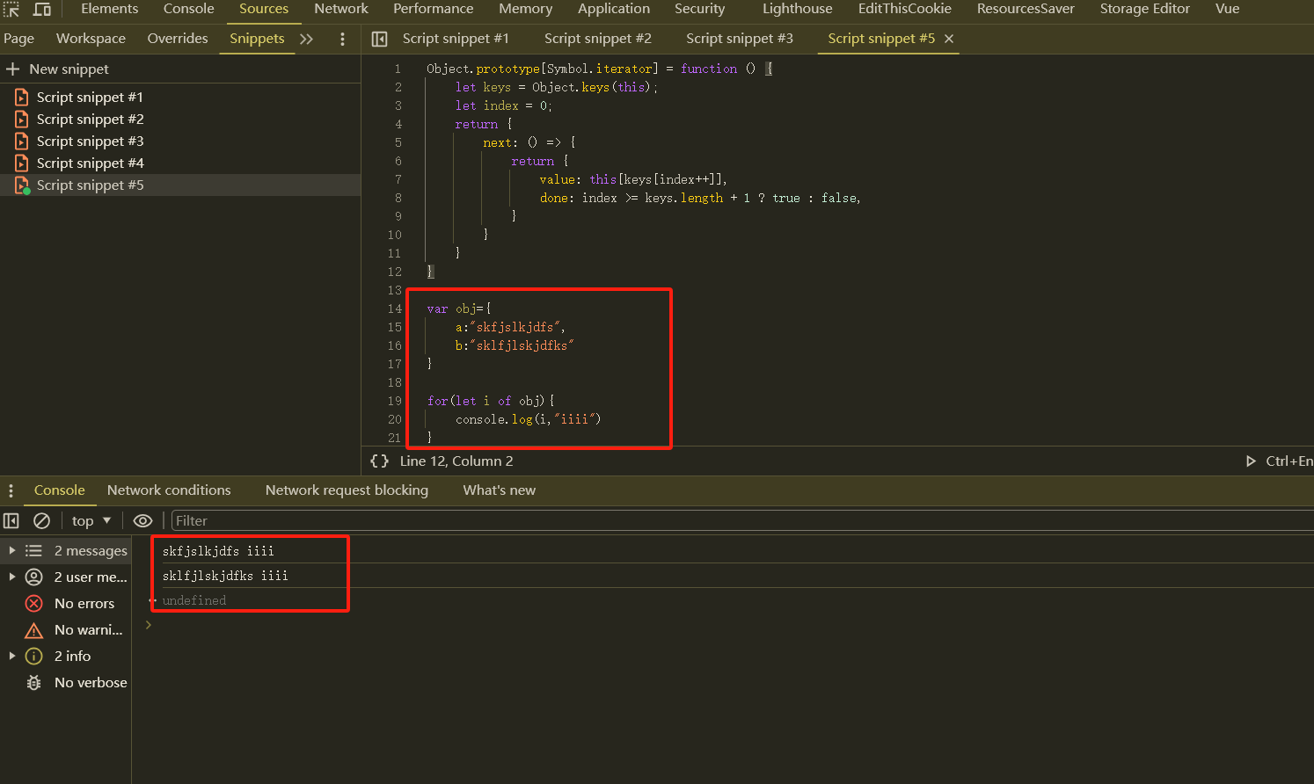Open the Vue panel tab
Screen dimensions: 1314x784
[1227, 9]
